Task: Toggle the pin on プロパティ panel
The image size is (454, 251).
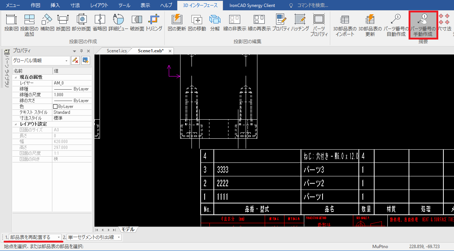Action: click(x=81, y=51)
